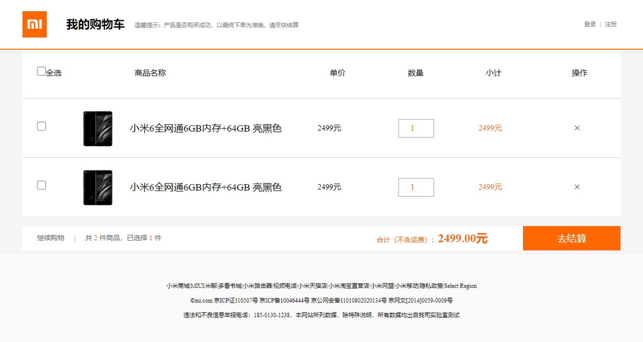Click the 操作 column header
This screenshot has height=342, width=643.
point(579,73)
